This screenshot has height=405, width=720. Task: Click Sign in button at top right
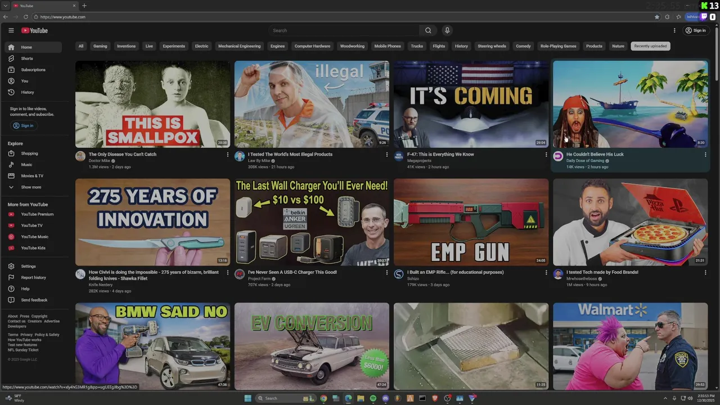coord(695,30)
